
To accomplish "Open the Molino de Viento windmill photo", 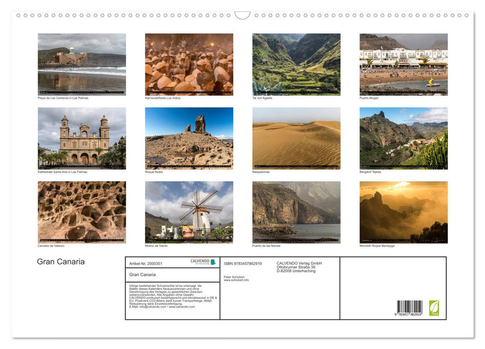I will coord(189,211).
